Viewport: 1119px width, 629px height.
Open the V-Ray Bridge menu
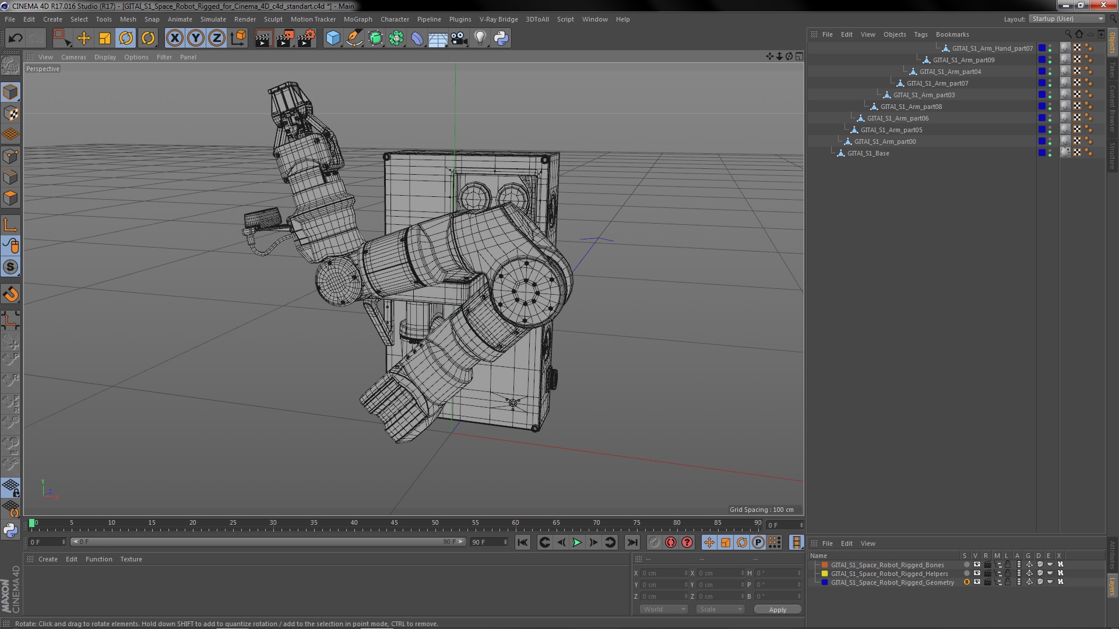click(x=498, y=19)
